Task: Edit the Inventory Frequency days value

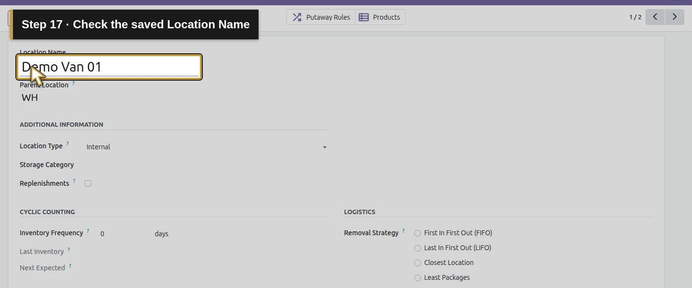Action: 123,234
